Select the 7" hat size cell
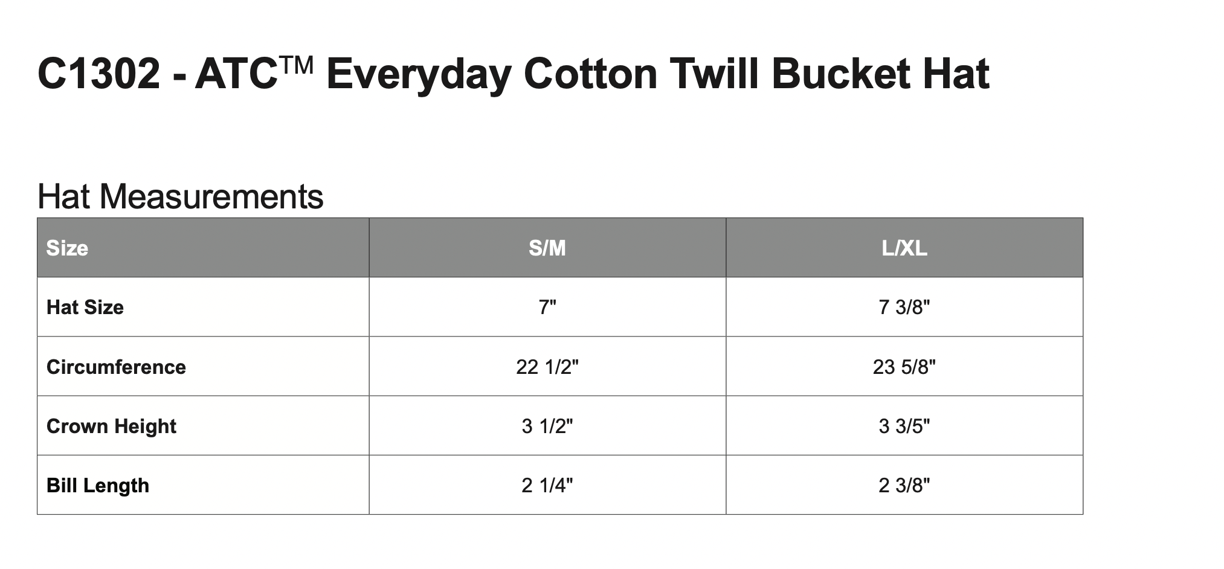1224x569 pixels. click(547, 307)
